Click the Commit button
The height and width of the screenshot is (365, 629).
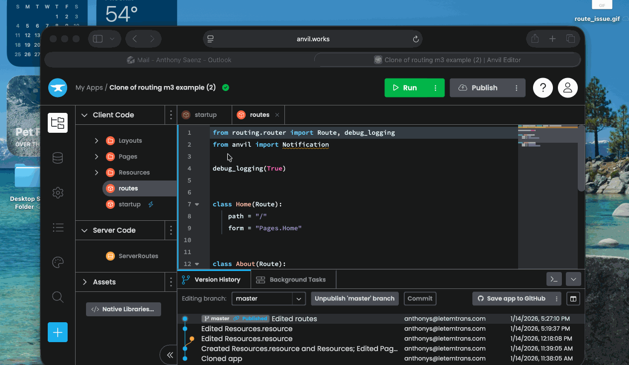420,298
